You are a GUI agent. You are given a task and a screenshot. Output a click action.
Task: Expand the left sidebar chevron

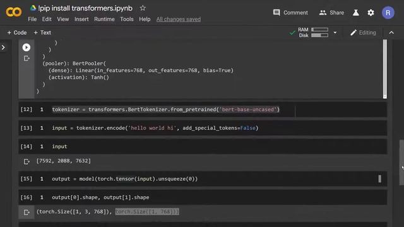[x=3, y=48]
